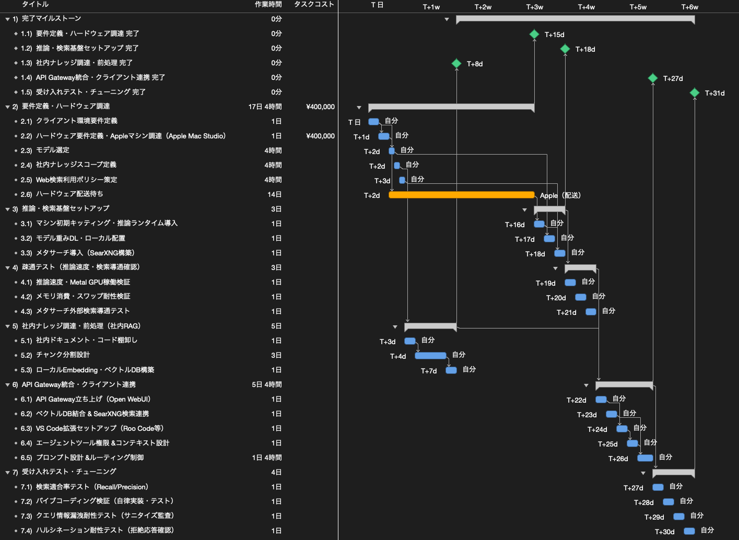This screenshot has height=540, width=739.
Task: Click the ¥400,000 cost on row 2.2)
Action: [320, 136]
